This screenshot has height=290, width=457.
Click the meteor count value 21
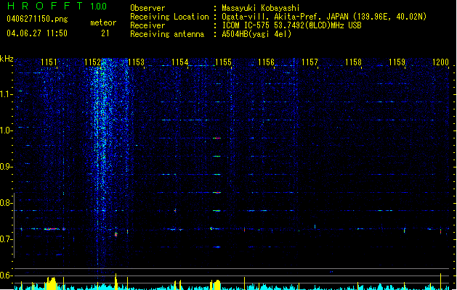(x=105, y=33)
